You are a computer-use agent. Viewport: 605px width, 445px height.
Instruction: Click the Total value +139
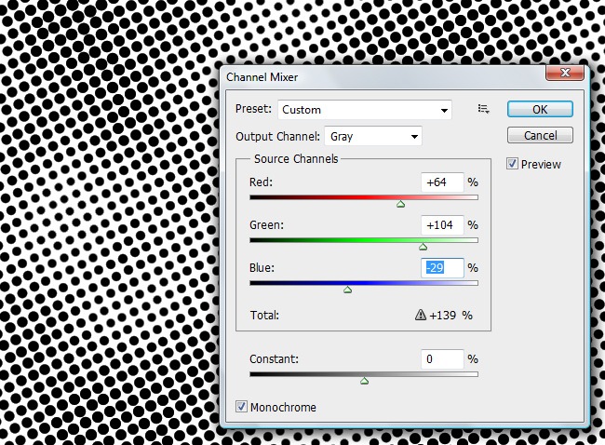pyautogui.click(x=442, y=316)
